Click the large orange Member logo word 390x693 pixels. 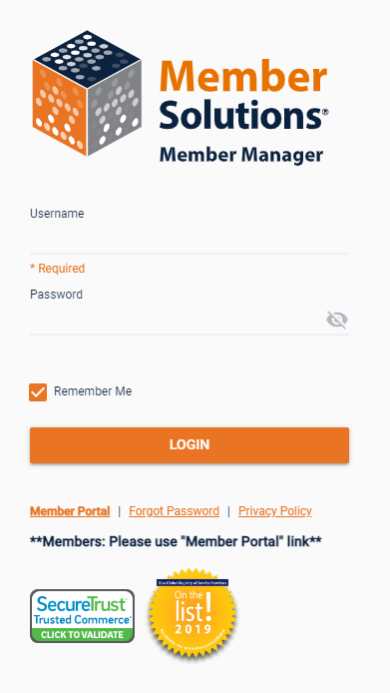point(243,75)
